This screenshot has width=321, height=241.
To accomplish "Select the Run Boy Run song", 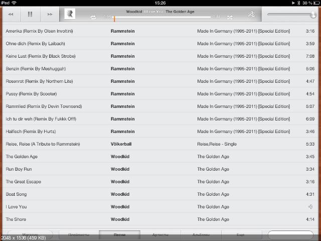I will click(19, 169).
